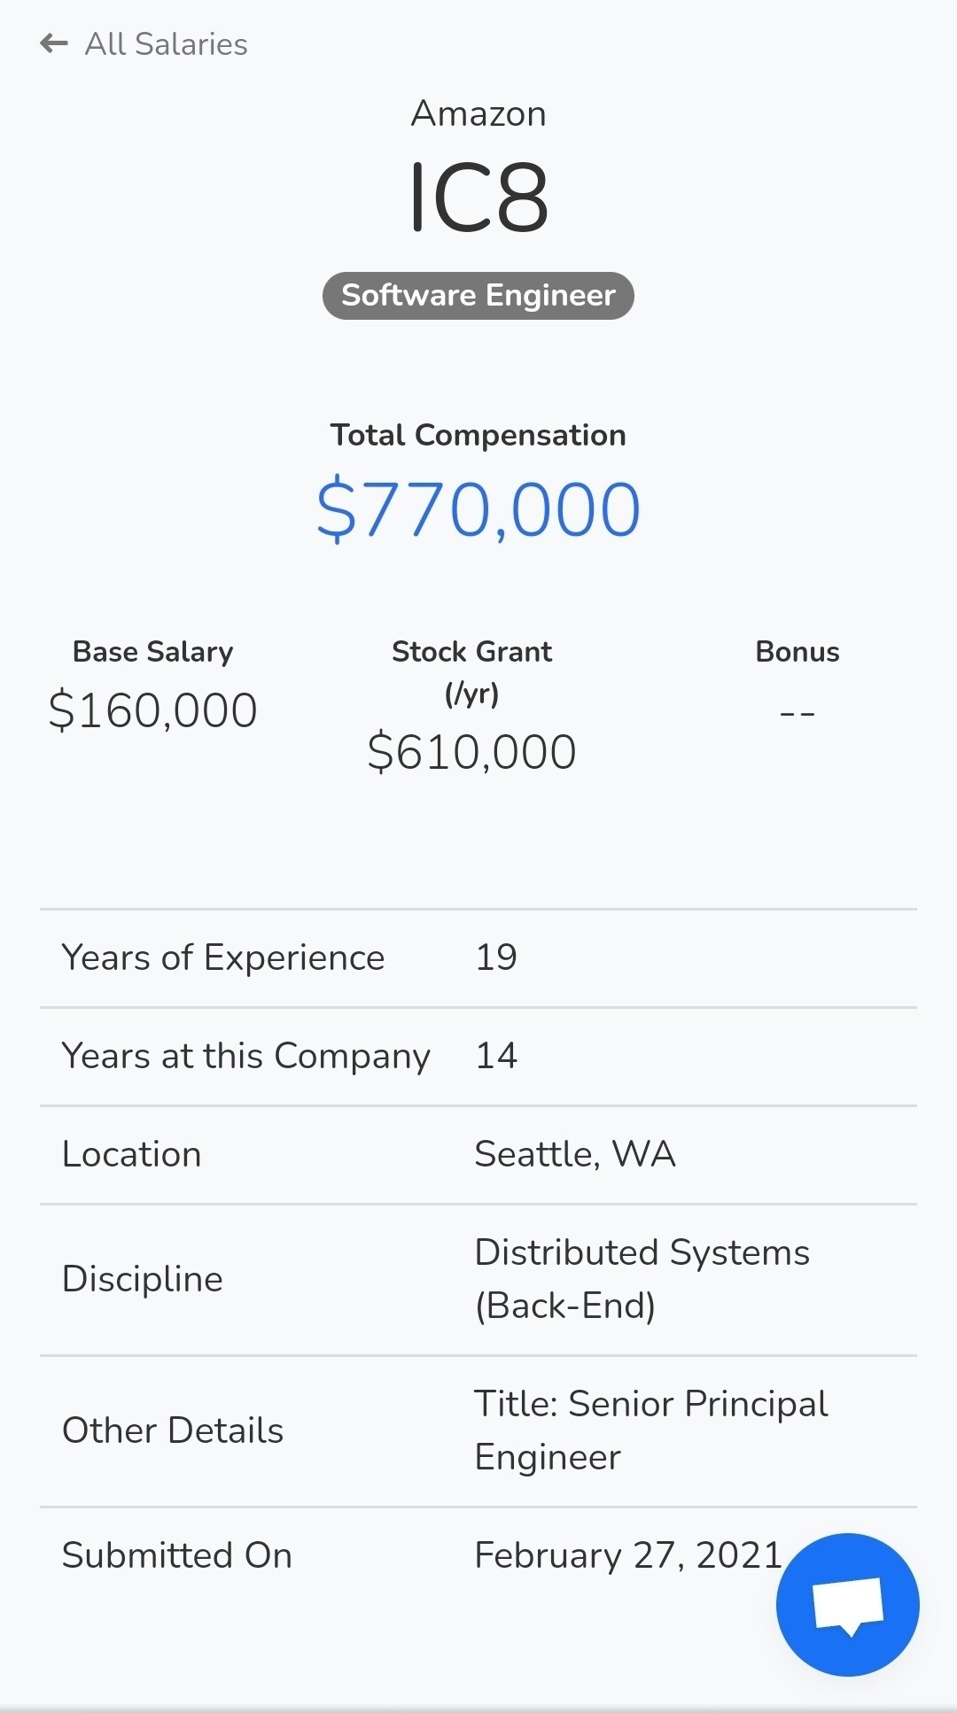Select the Software Engineer badge
957x1713 pixels.
pyautogui.click(x=478, y=295)
